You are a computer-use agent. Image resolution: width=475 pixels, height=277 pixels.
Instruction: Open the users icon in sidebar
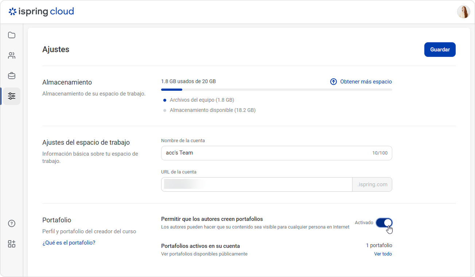tap(12, 55)
